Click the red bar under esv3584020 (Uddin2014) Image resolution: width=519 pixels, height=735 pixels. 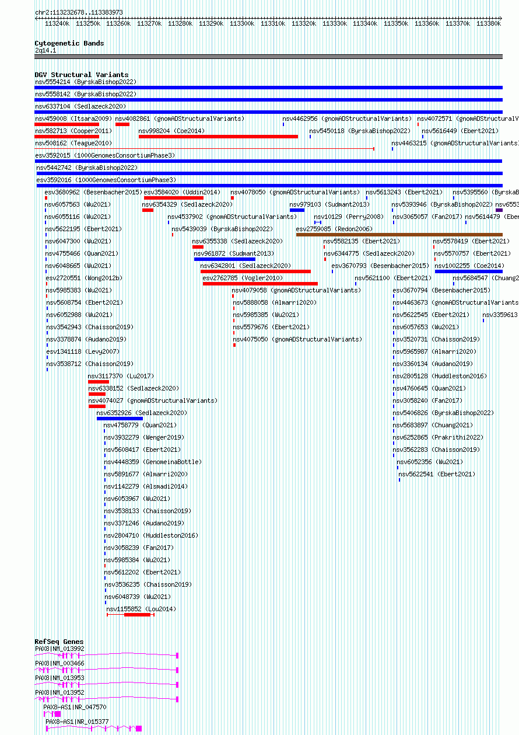[174, 198]
